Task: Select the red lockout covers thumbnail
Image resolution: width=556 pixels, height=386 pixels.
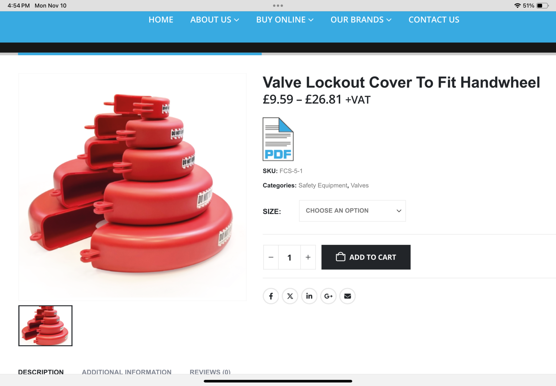Action: coord(45,326)
